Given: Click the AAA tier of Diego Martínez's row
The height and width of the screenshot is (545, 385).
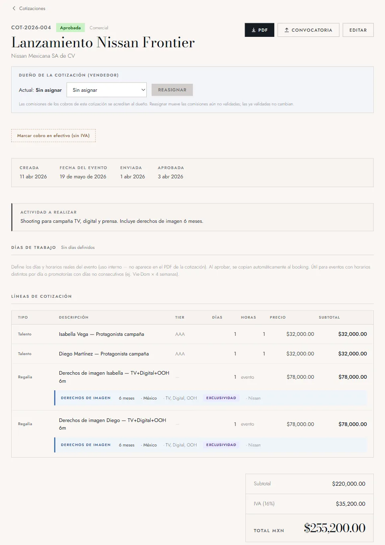Looking at the screenshot, I should (180, 354).
